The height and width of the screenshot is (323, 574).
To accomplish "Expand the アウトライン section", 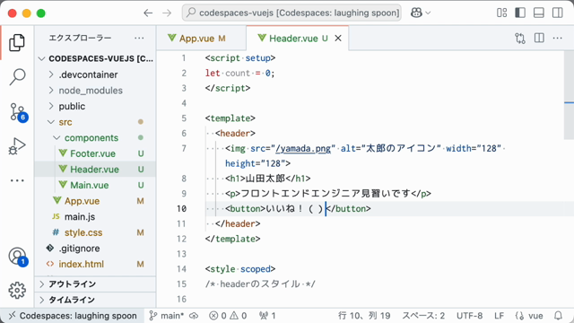I will [x=96, y=284].
